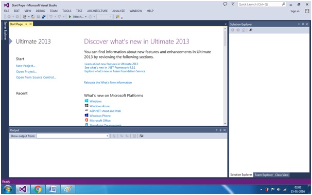312x195 pixels.
Task: Click the Solution Explorer Home icon
Action: (x=244, y=30)
